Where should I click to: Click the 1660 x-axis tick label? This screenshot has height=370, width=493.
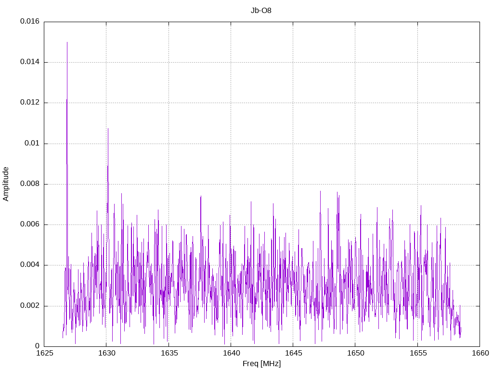click(479, 353)
